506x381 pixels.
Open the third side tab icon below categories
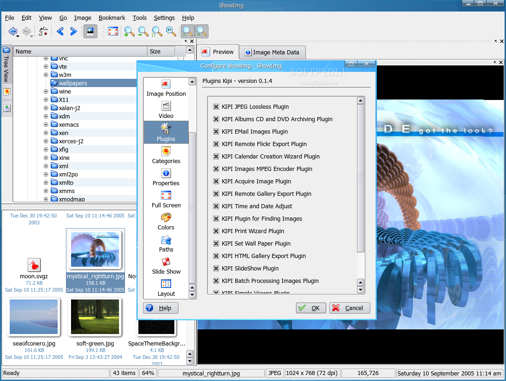point(7,108)
